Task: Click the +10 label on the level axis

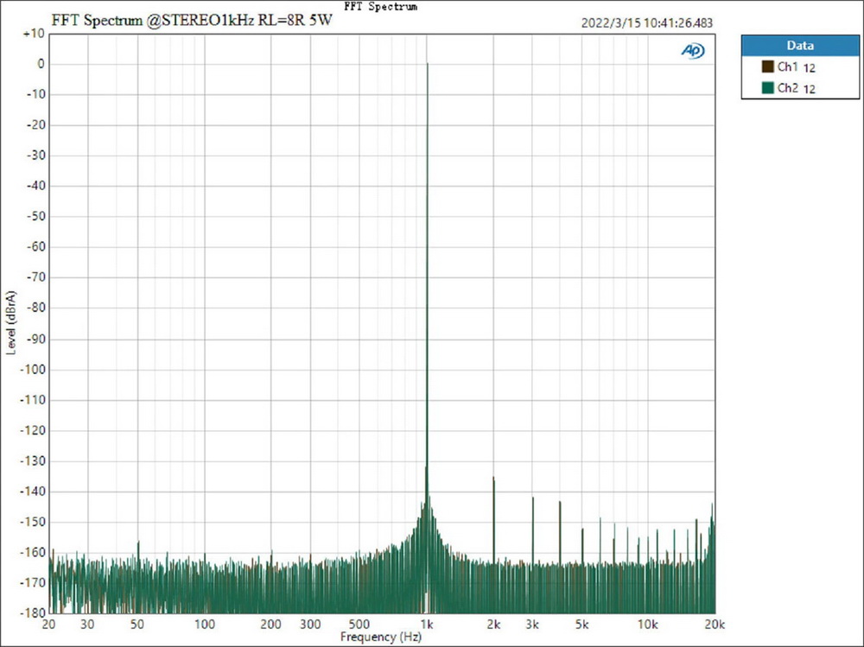Action: point(33,34)
